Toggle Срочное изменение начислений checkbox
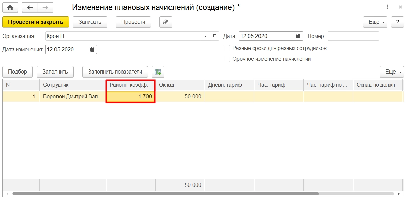Image resolution: width=406 pixels, height=200 pixels. 227,59
